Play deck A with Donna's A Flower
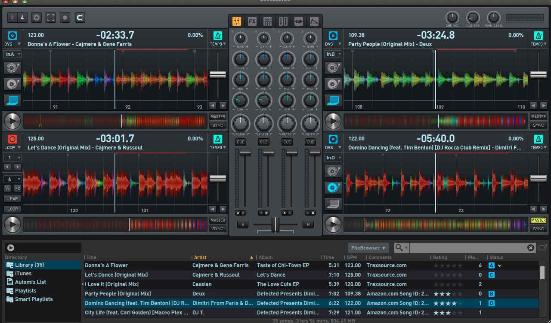This screenshot has width=551, height=323. point(12,121)
